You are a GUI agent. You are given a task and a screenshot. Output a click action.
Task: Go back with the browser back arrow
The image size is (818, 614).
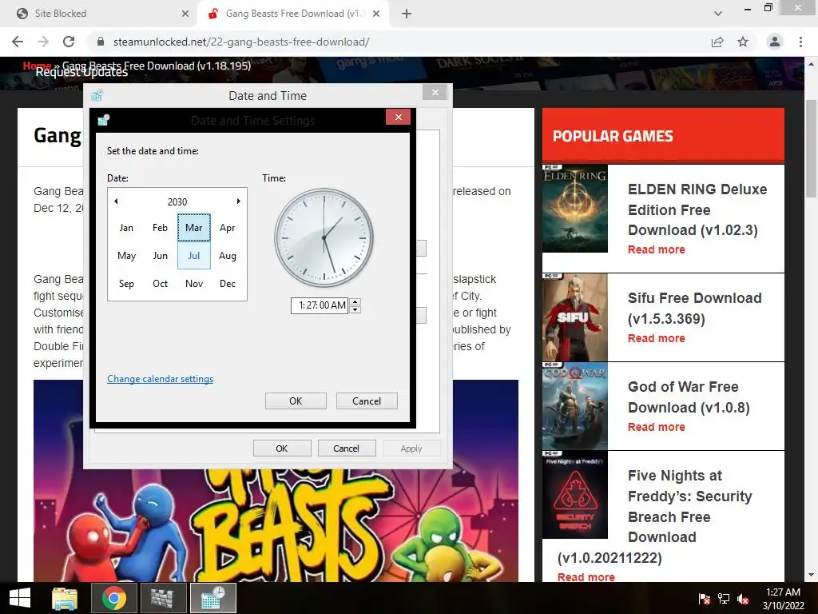coord(18,42)
